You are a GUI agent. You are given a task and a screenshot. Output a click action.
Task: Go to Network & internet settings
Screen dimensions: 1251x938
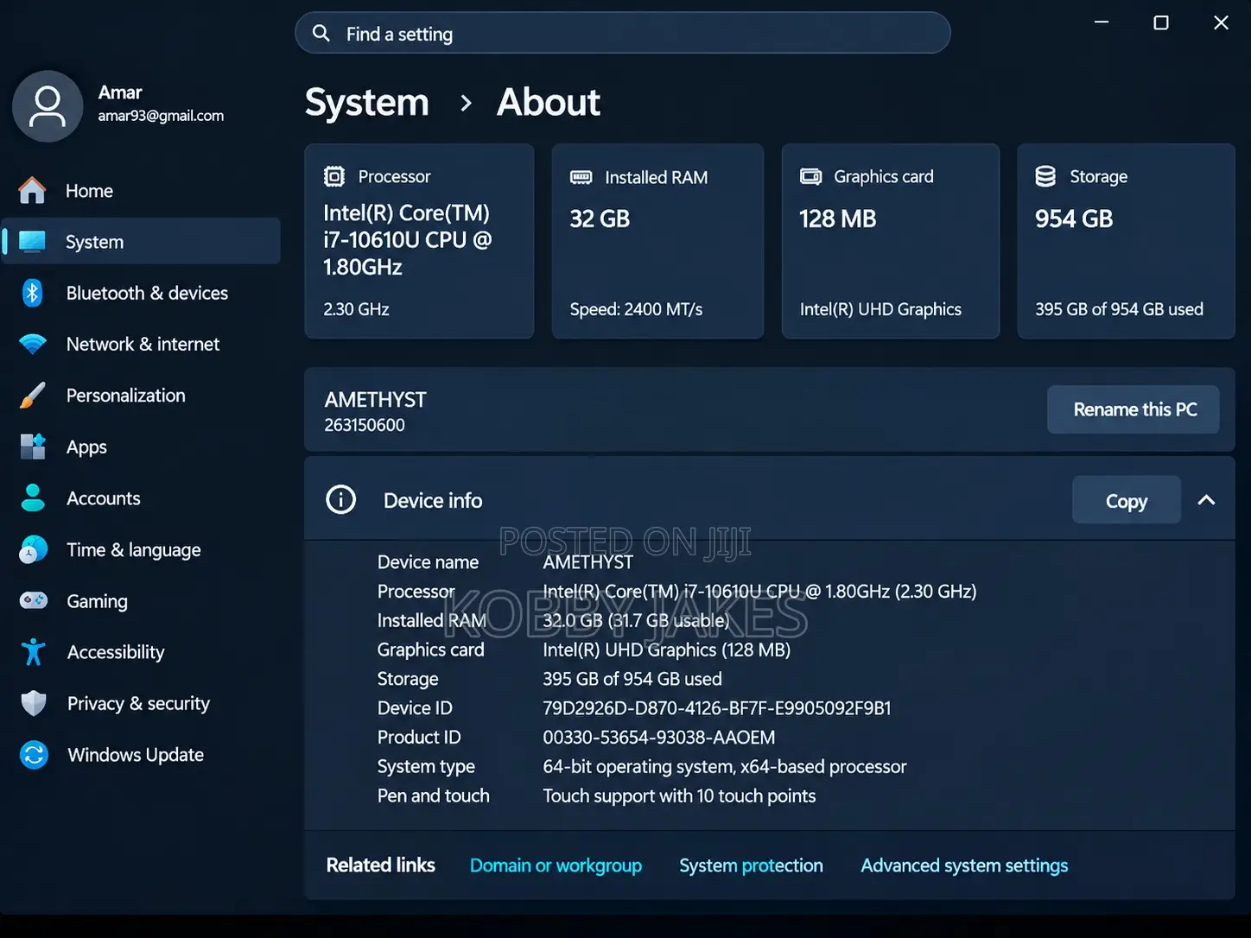141,344
